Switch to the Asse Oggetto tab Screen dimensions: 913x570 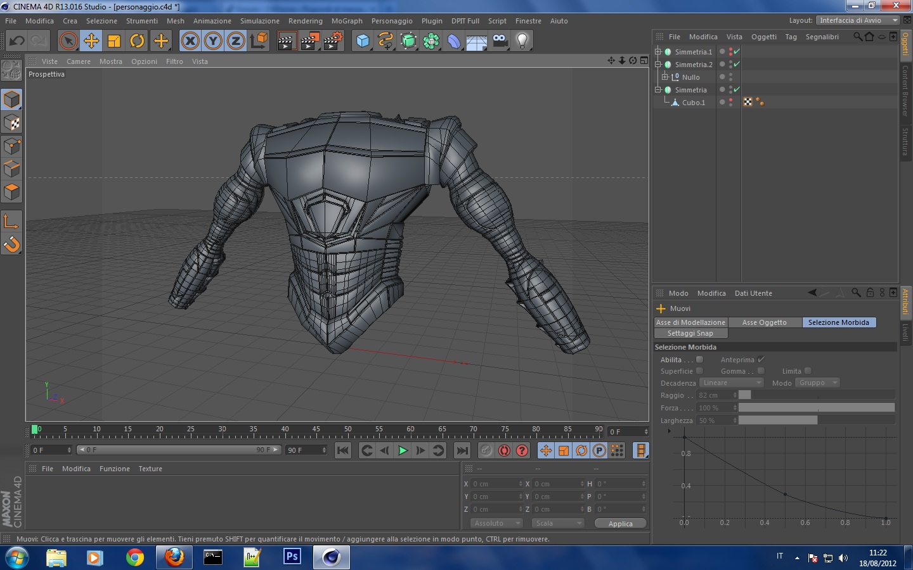coord(764,322)
